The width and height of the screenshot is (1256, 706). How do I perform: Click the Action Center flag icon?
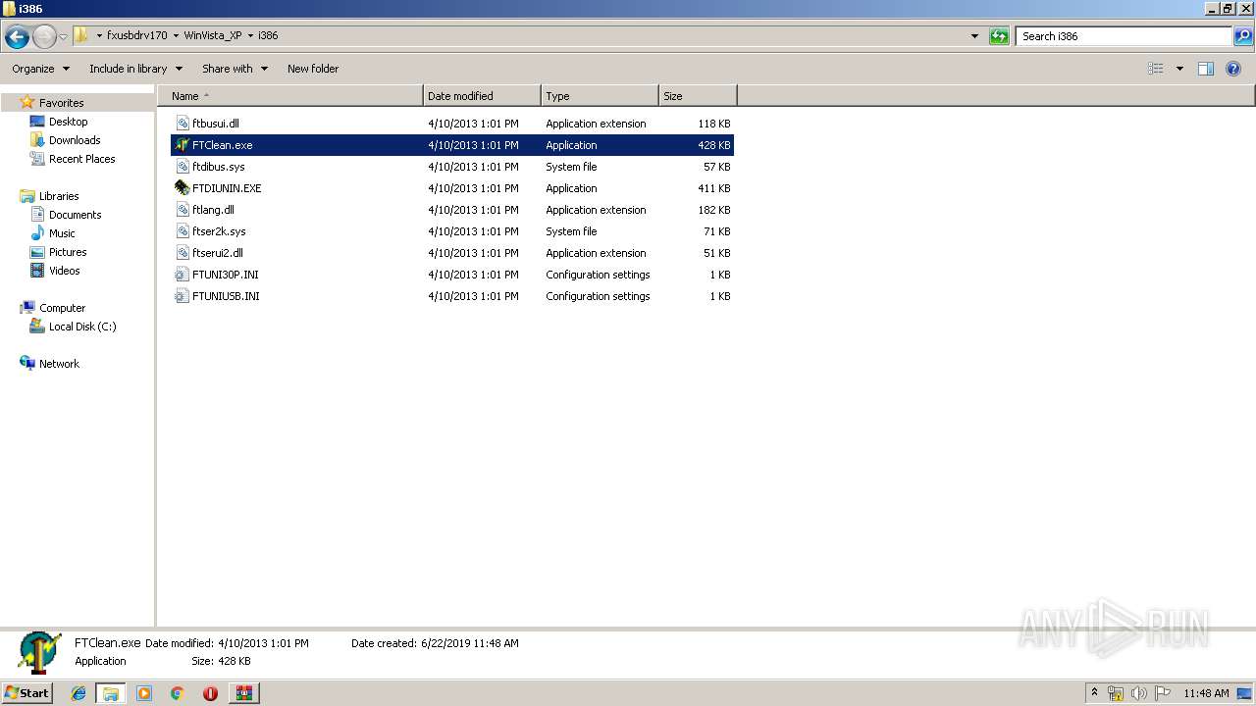(x=1163, y=693)
